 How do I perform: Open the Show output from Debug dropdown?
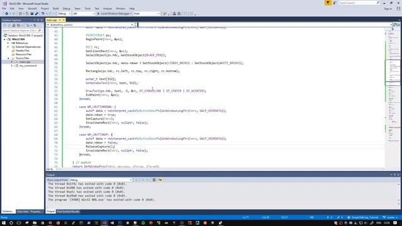pyautogui.click(x=100, y=180)
